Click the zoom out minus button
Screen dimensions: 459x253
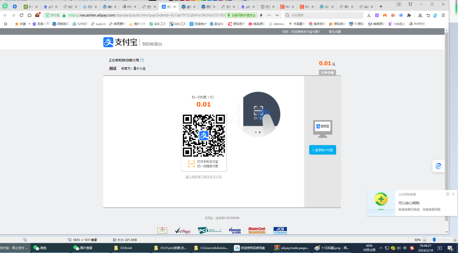[x=424, y=240]
